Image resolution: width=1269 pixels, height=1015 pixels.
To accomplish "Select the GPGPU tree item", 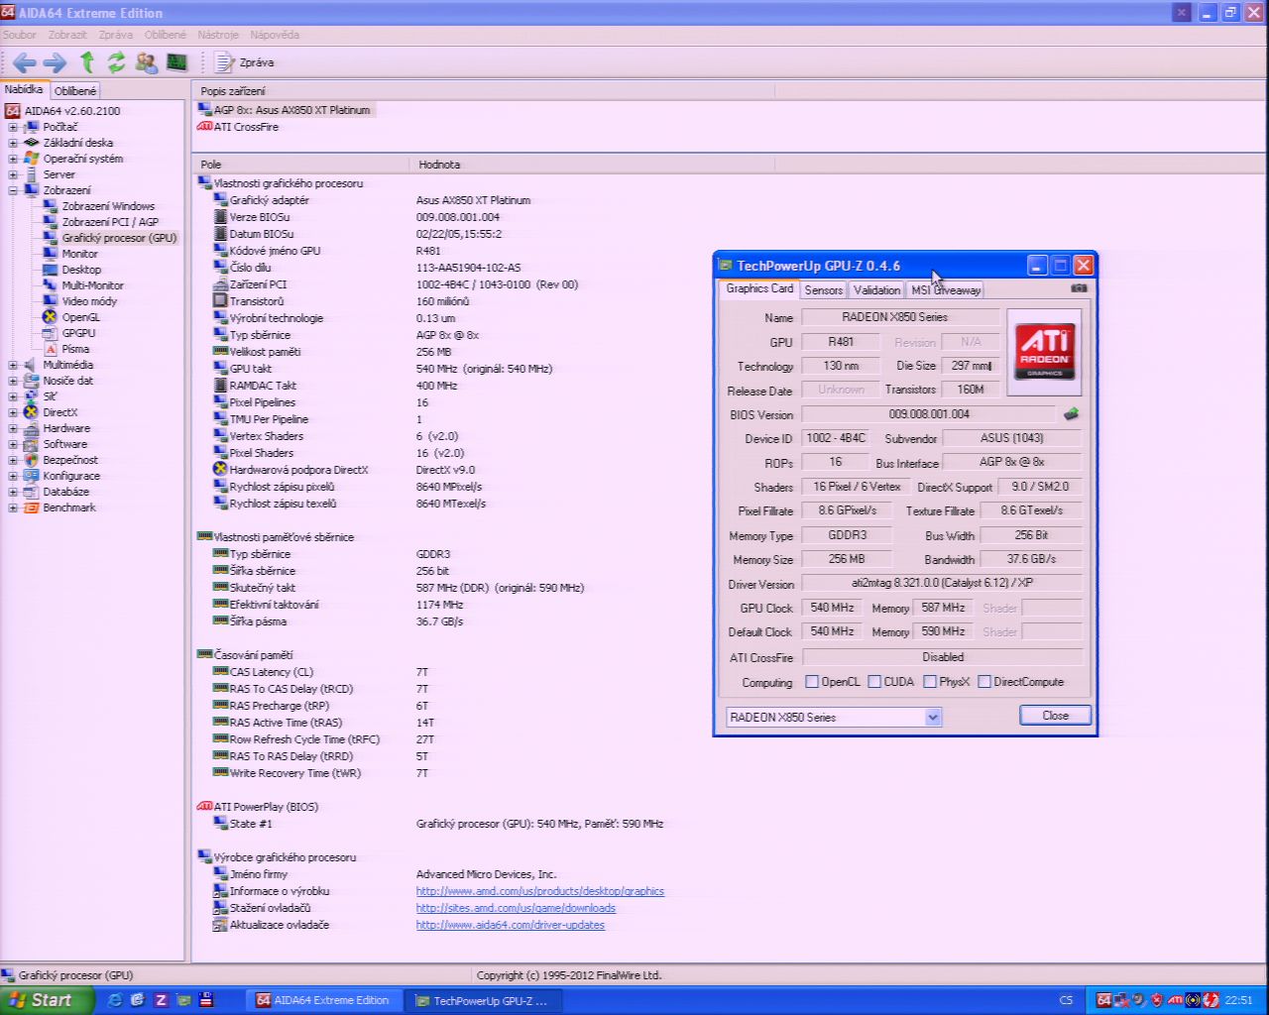I will [78, 333].
